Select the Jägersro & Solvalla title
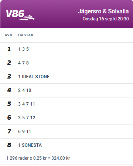This screenshot has width=133, height=166. pos(103,11)
